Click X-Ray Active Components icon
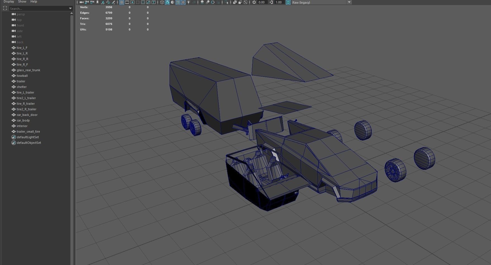491x265 pixels. (240, 2)
